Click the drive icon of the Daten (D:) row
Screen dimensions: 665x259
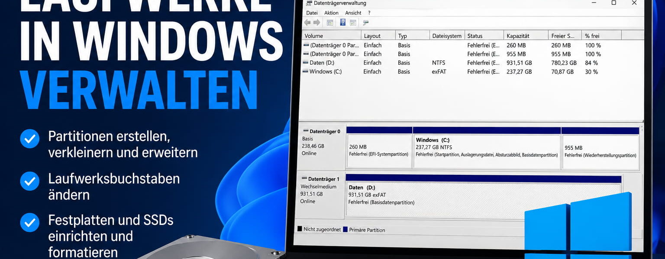[x=306, y=63]
